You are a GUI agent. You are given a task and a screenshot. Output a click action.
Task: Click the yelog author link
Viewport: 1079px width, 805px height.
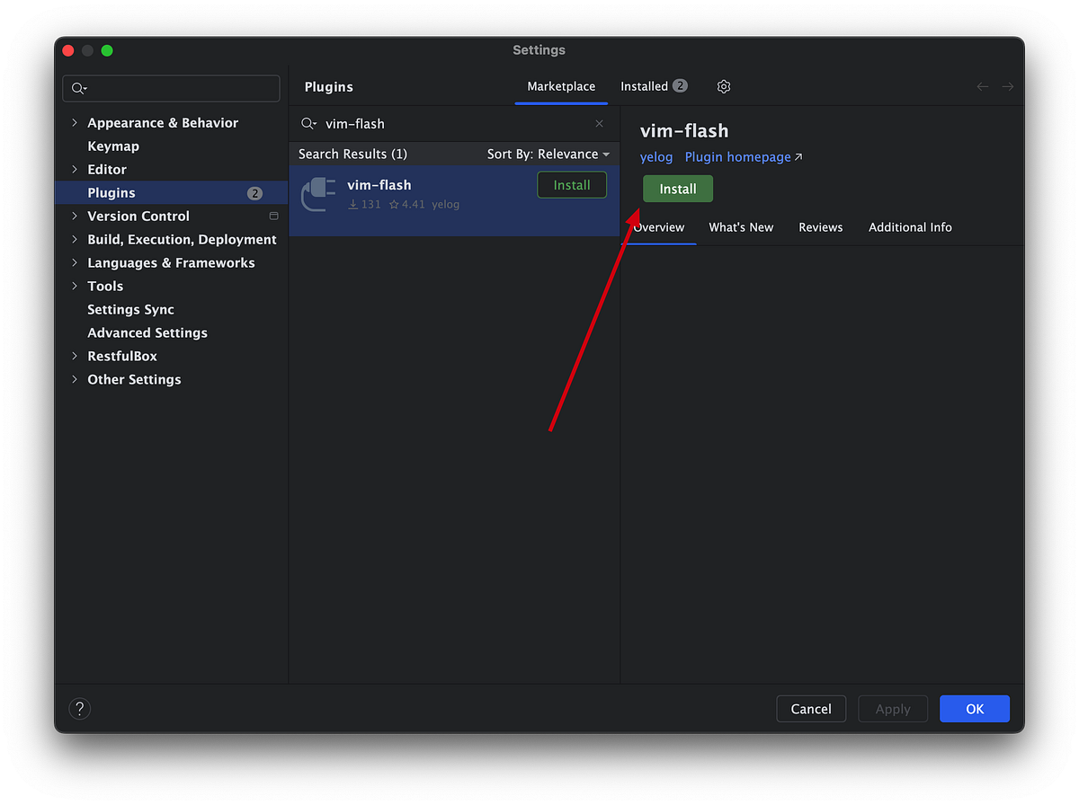tap(655, 156)
